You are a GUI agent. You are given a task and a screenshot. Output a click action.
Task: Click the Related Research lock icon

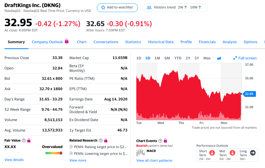(x=106, y=141)
